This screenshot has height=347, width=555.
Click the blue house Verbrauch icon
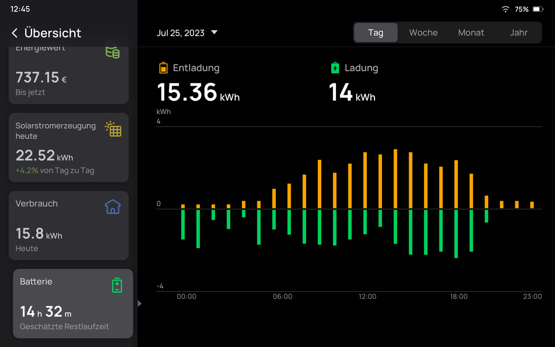(113, 207)
